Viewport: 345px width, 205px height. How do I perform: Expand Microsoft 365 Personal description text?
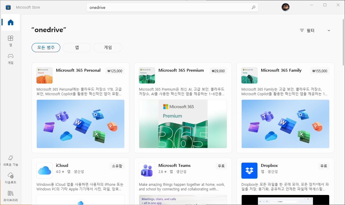tap(80, 91)
